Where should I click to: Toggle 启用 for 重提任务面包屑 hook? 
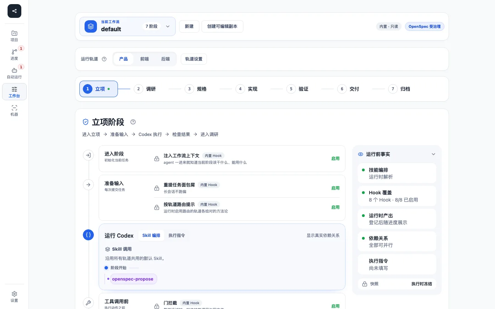tap(335, 188)
